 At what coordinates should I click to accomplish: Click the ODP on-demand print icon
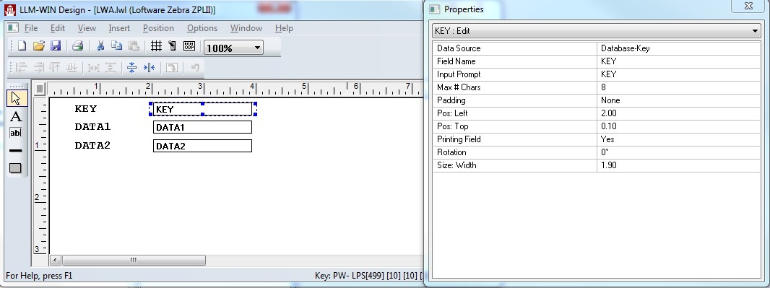(189, 46)
